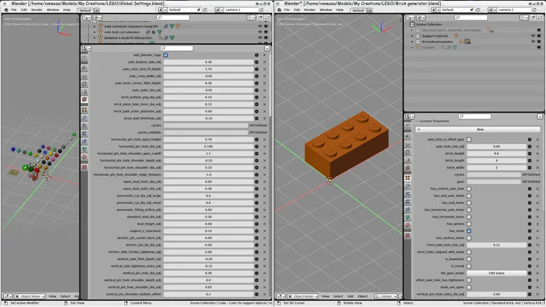Image resolution: width=546 pixels, height=307 pixels.
Task: Open Object properties tab in Brick generator
Action: click(407, 178)
